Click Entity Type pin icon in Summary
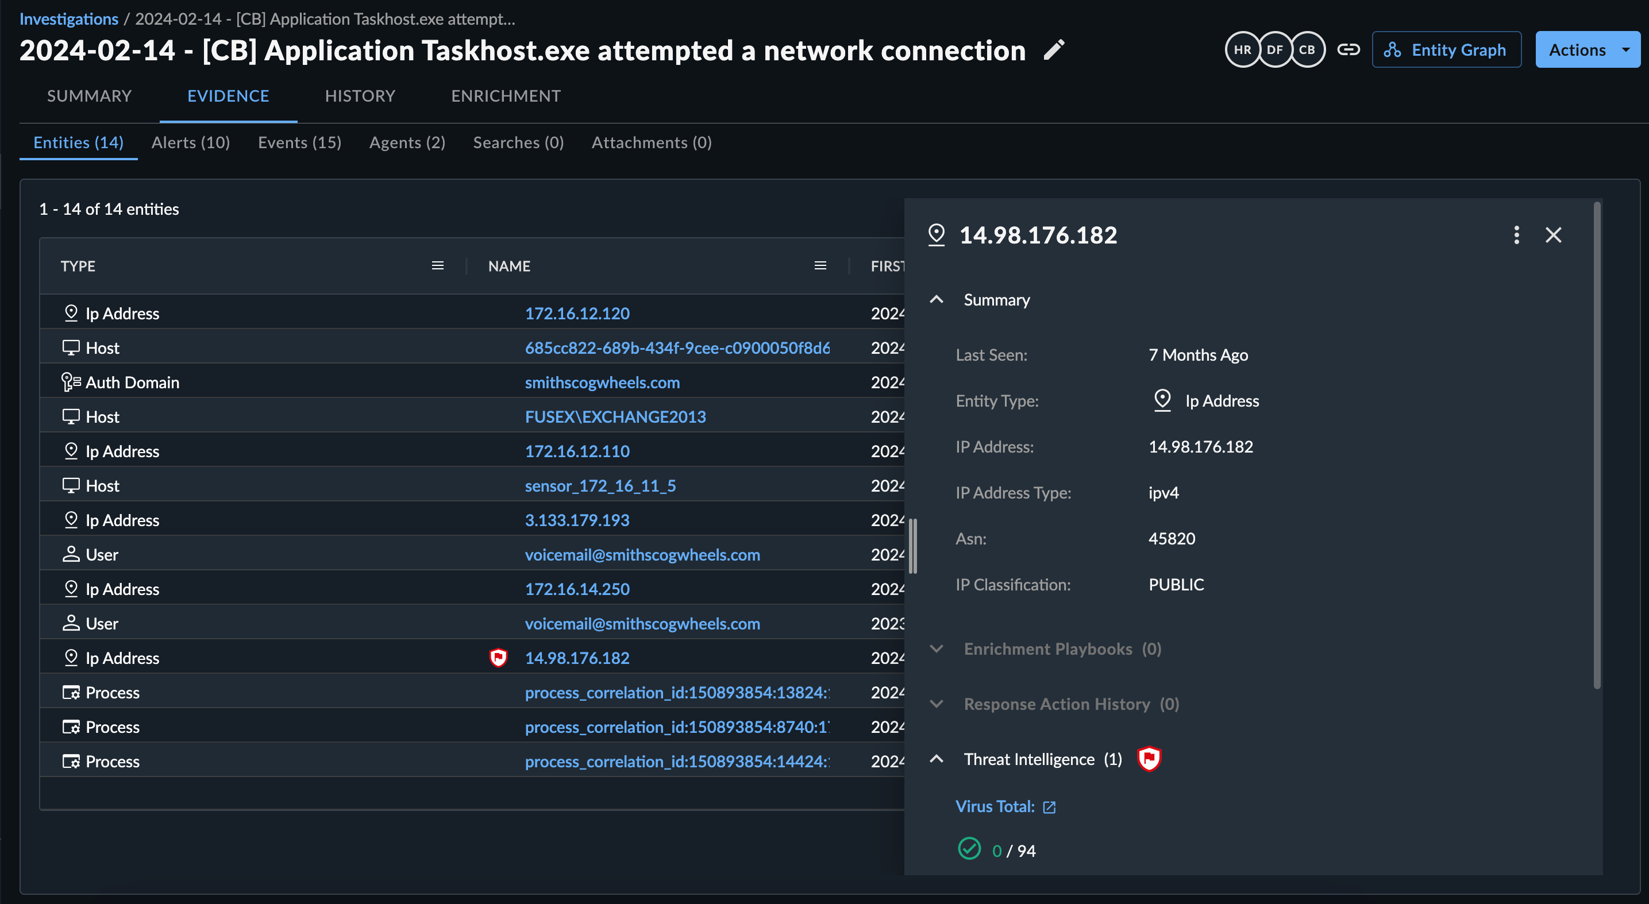The height and width of the screenshot is (904, 1649). (x=1162, y=400)
